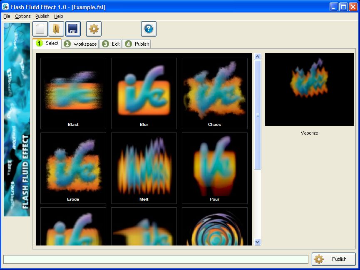Click the New file toolbar icon
Image resolution: width=360 pixels, height=270 pixels.
40,29
